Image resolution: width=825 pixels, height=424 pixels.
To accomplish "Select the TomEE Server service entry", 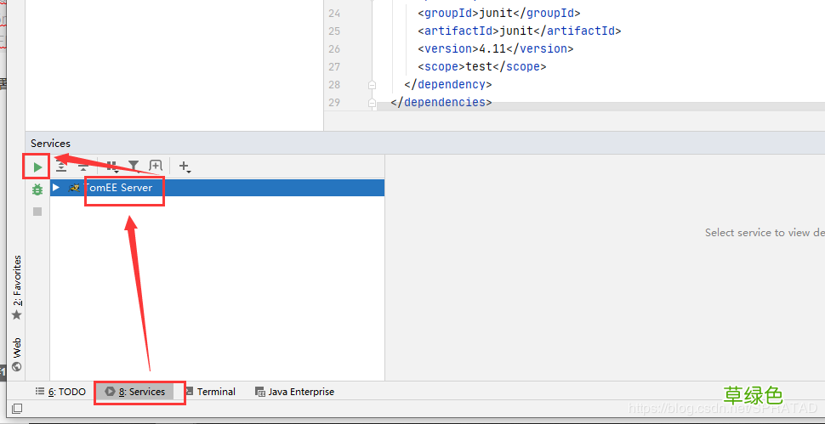I will [217, 188].
